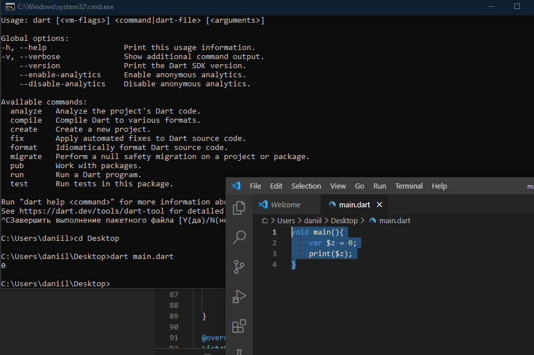The height and width of the screenshot is (355, 534).
Task: Click @override text in background editor
Action: [214, 338]
